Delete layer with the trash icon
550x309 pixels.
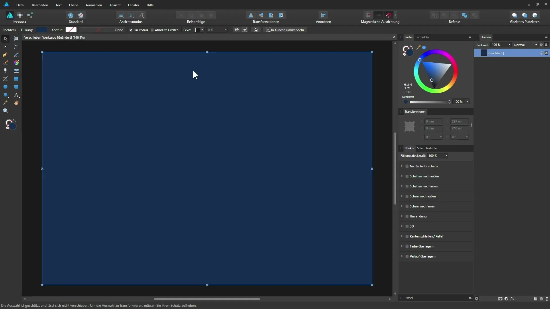[x=547, y=299]
